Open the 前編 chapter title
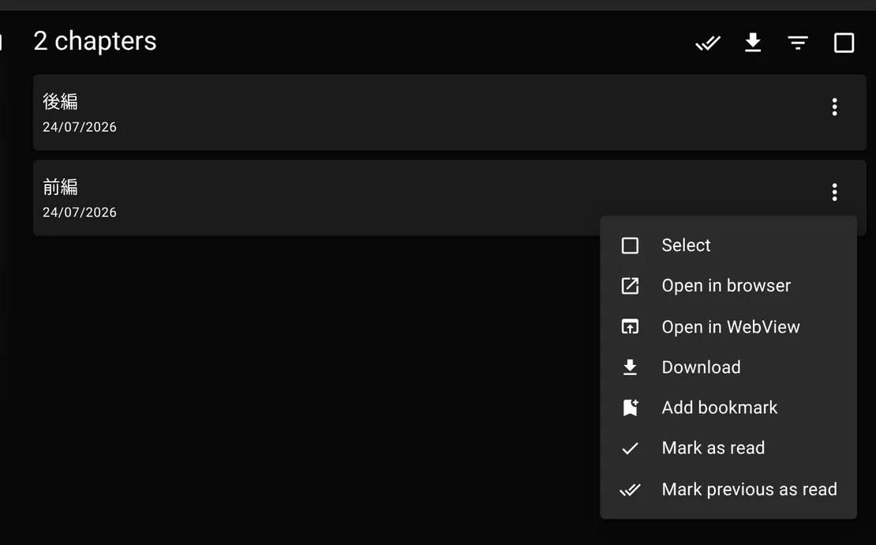 click(x=60, y=187)
